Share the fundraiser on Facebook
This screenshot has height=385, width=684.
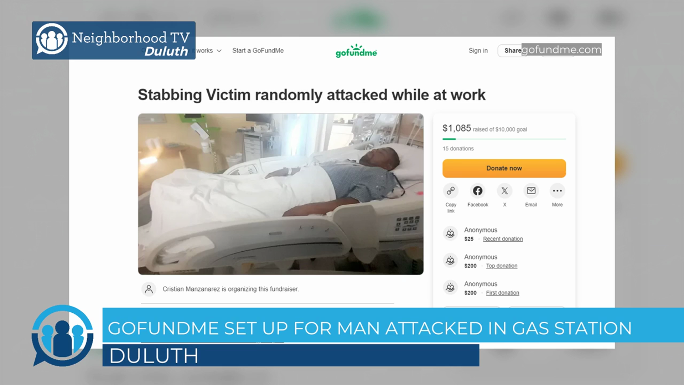(x=478, y=191)
